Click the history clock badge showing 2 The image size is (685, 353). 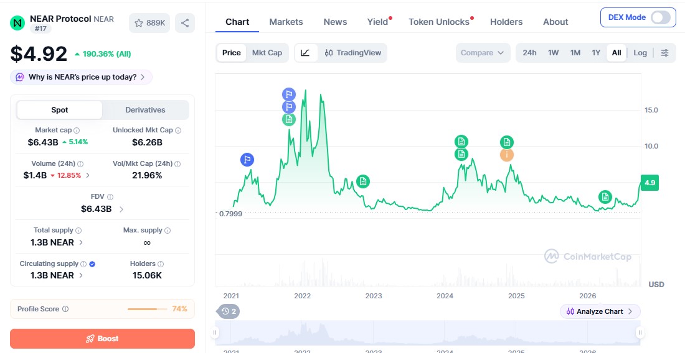coord(229,311)
